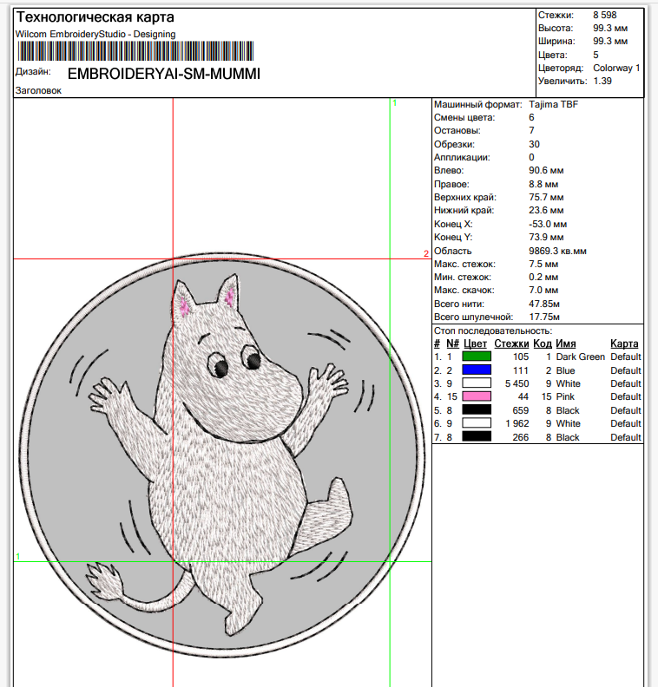
Task: Click the Мин. стежок value 0.2 мм
Action: (x=543, y=277)
